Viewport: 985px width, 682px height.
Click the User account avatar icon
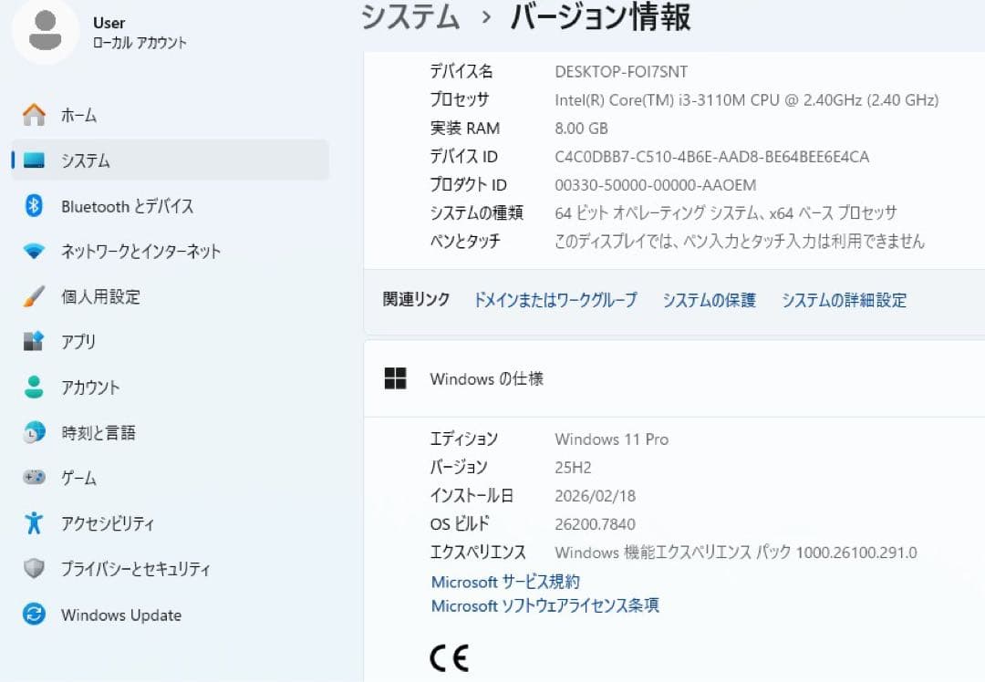point(46,30)
